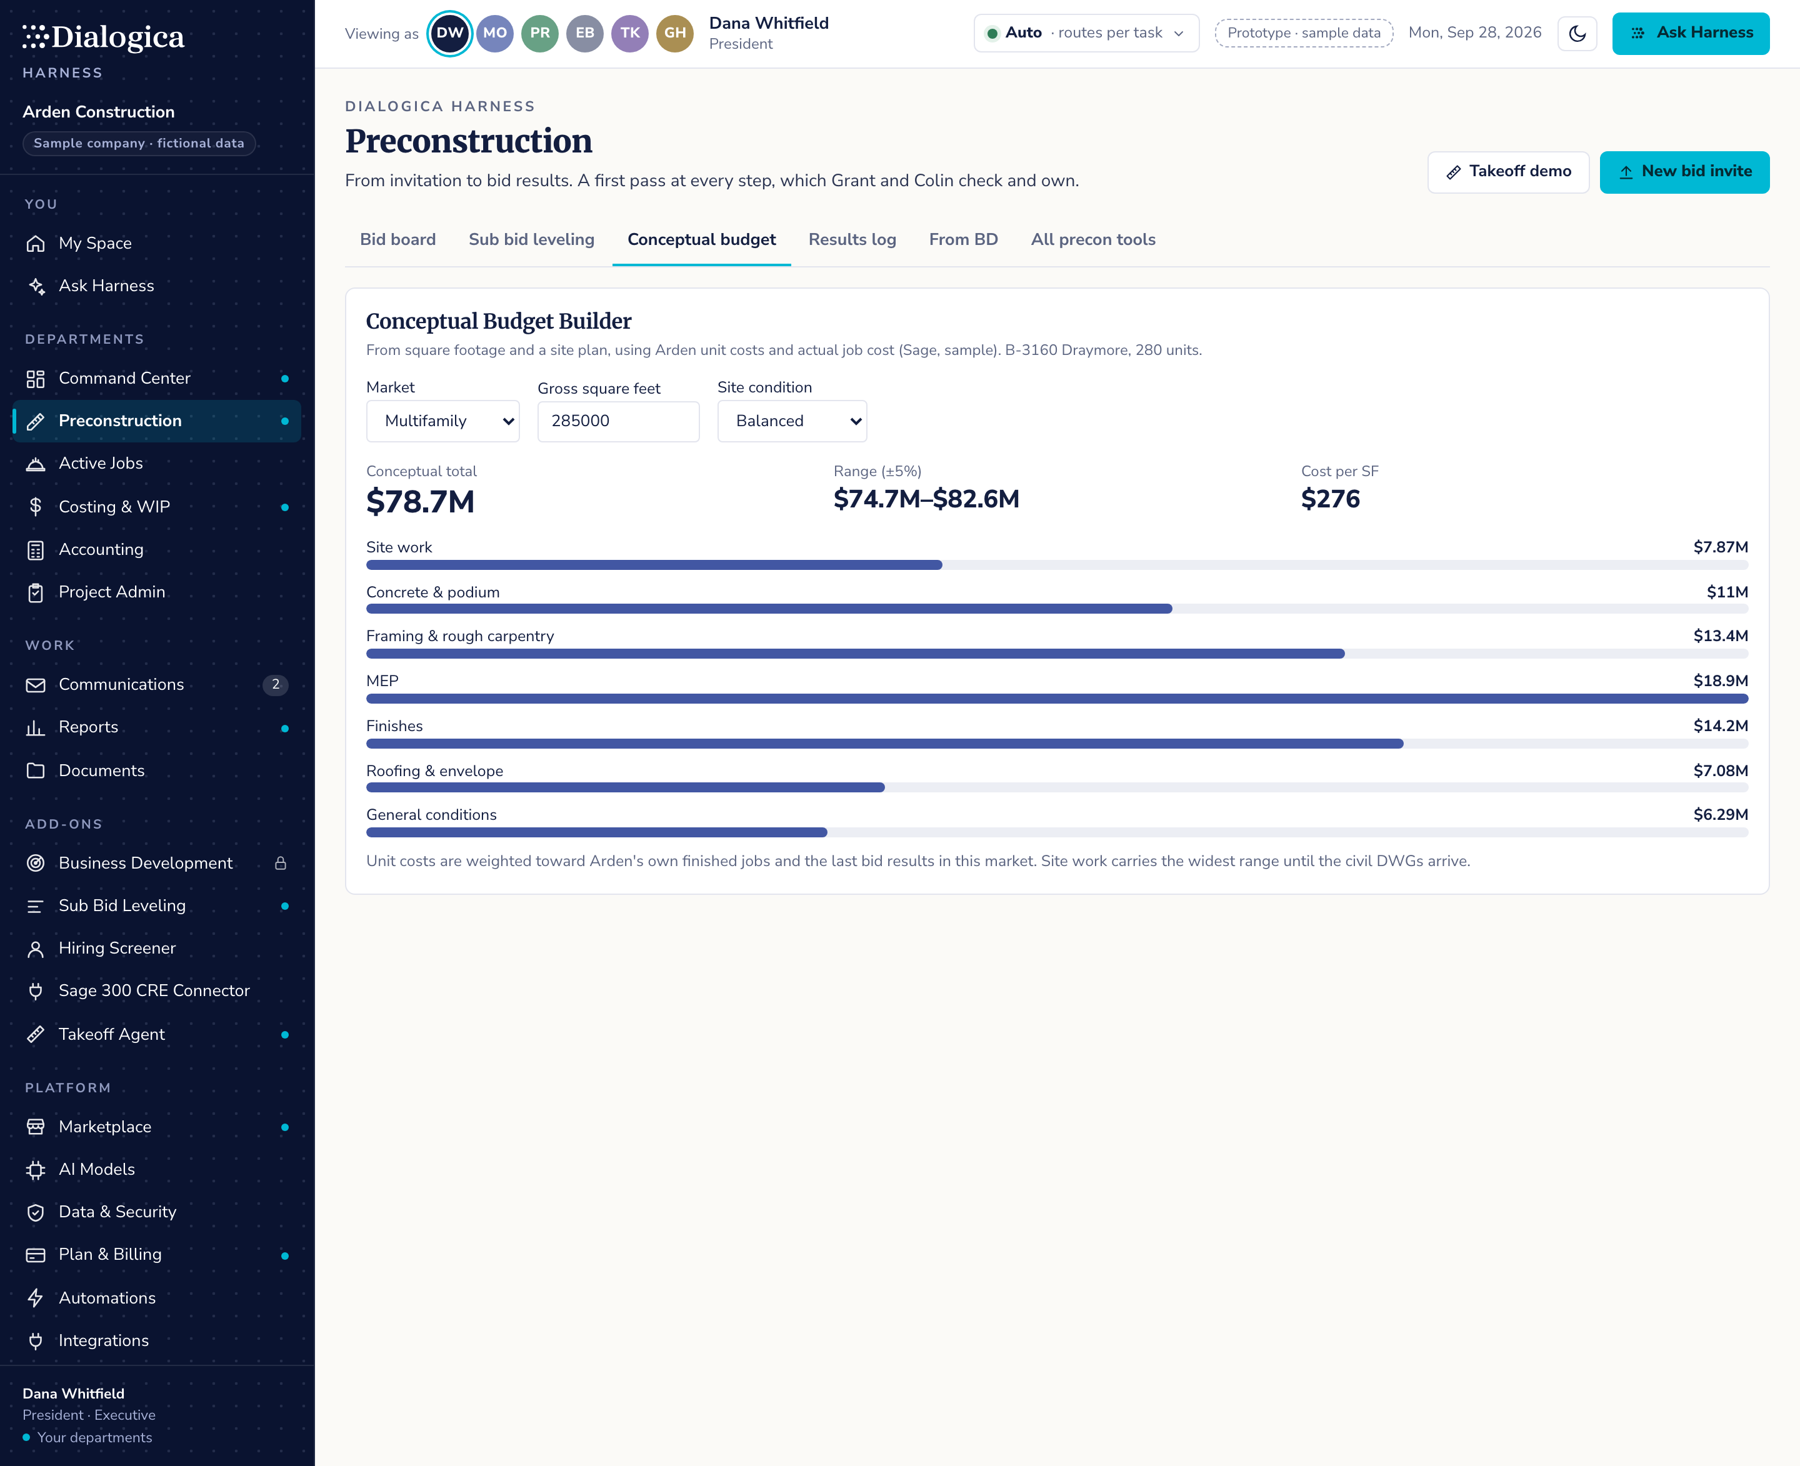This screenshot has width=1800, height=1466.
Task: Open the Results log tab
Action: coord(852,240)
